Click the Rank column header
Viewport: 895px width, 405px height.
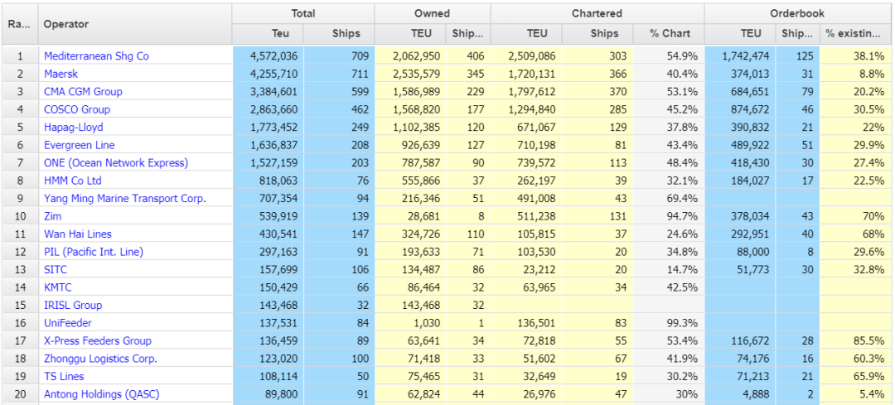coord(19,24)
